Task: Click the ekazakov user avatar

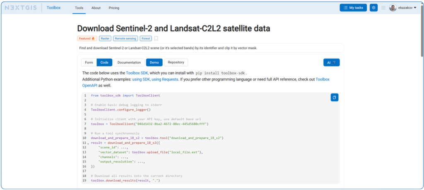Action: [393, 8]
